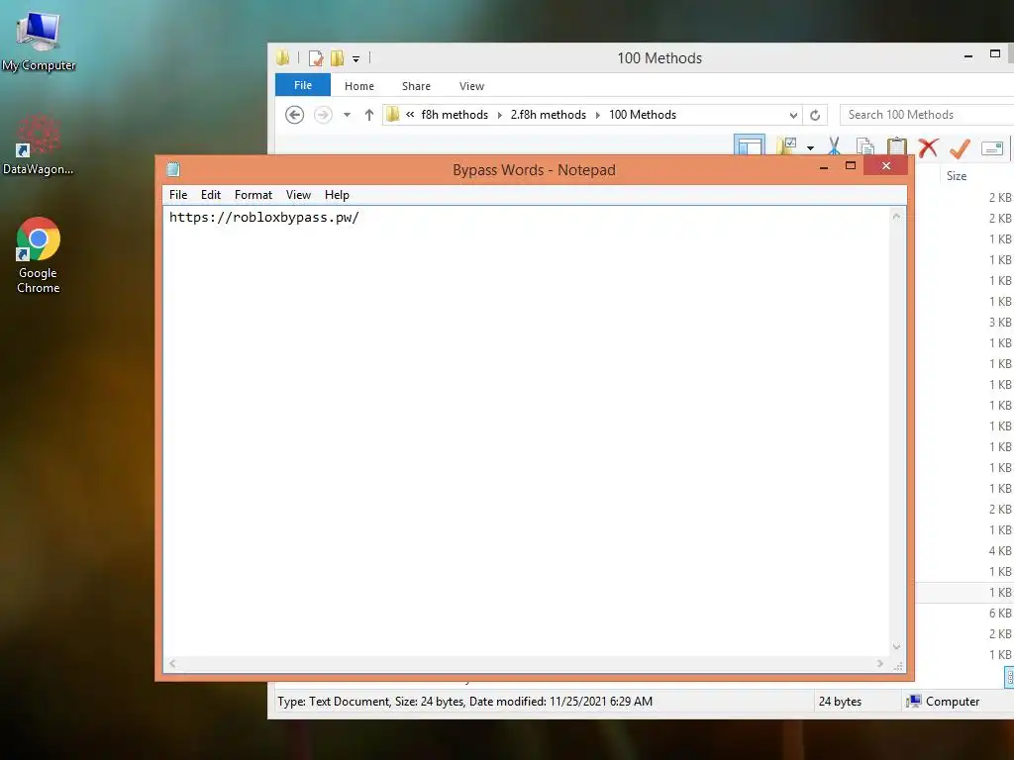1014x760 pixels.
Task: Click the red X Delete toolbar icon
Action: coord(928,147)
